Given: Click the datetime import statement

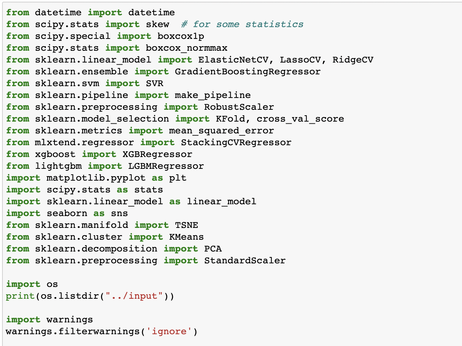Looking at the screenshot, I should pyautogui.click(x=90, y=12).
